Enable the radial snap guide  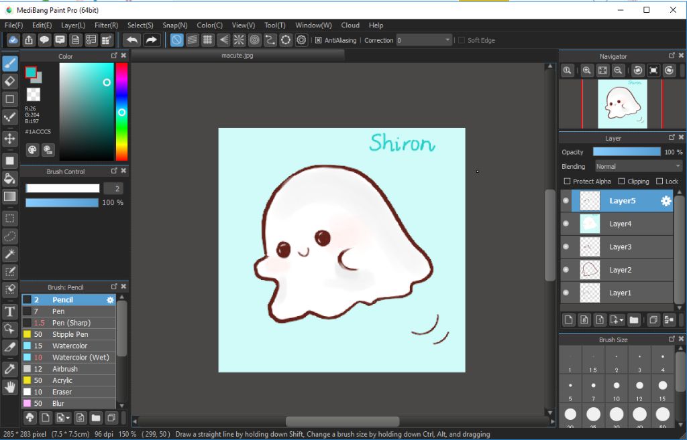(x=239, y=40)
